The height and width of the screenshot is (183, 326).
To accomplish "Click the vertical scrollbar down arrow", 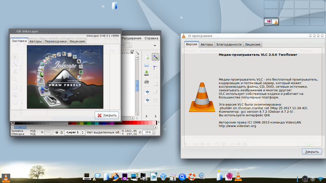I will tap(137, 114).
